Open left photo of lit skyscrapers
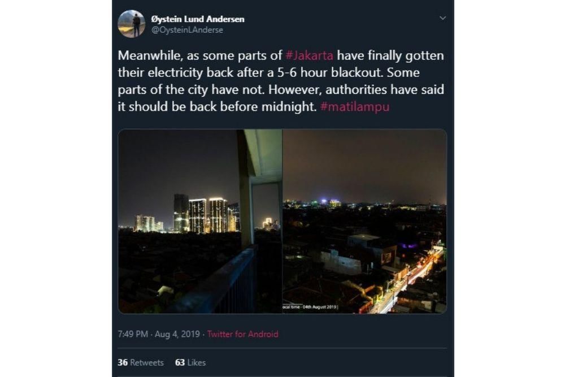The height and width of the screenshot is (377, 565). pyautogui.click(x=186, y=215)
